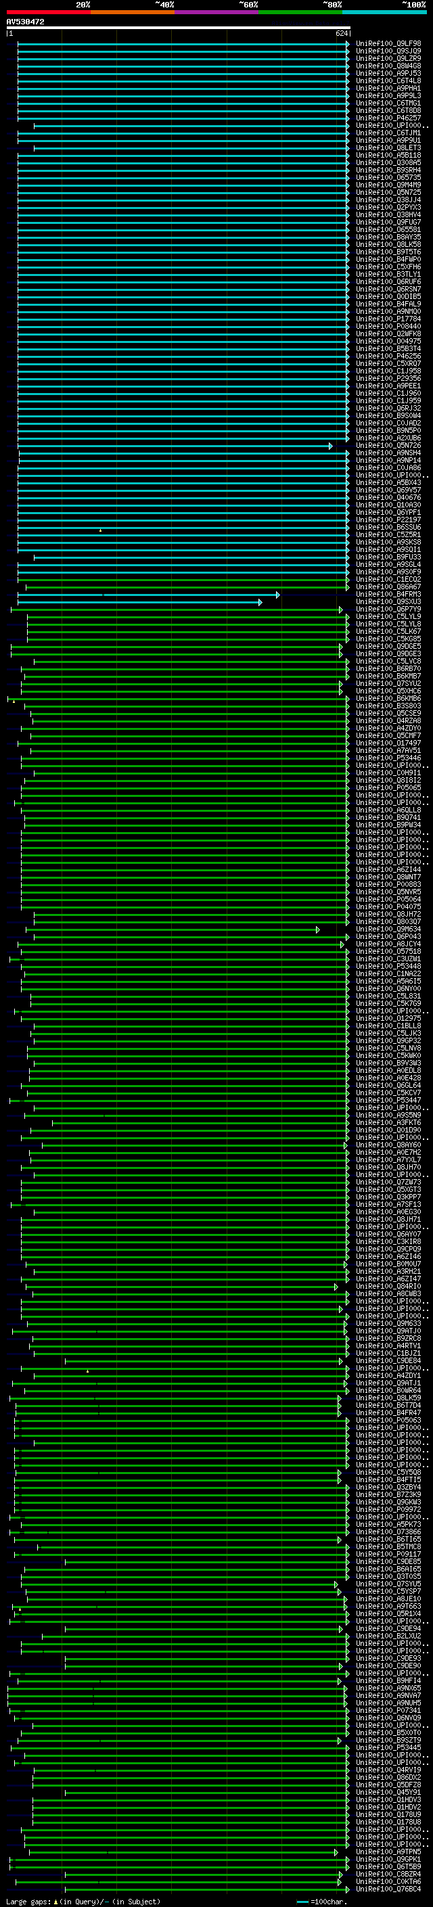Select label UniRef100_P09972
Viewport: 433px width, 1907px height.
click(x=388, y=1509)
